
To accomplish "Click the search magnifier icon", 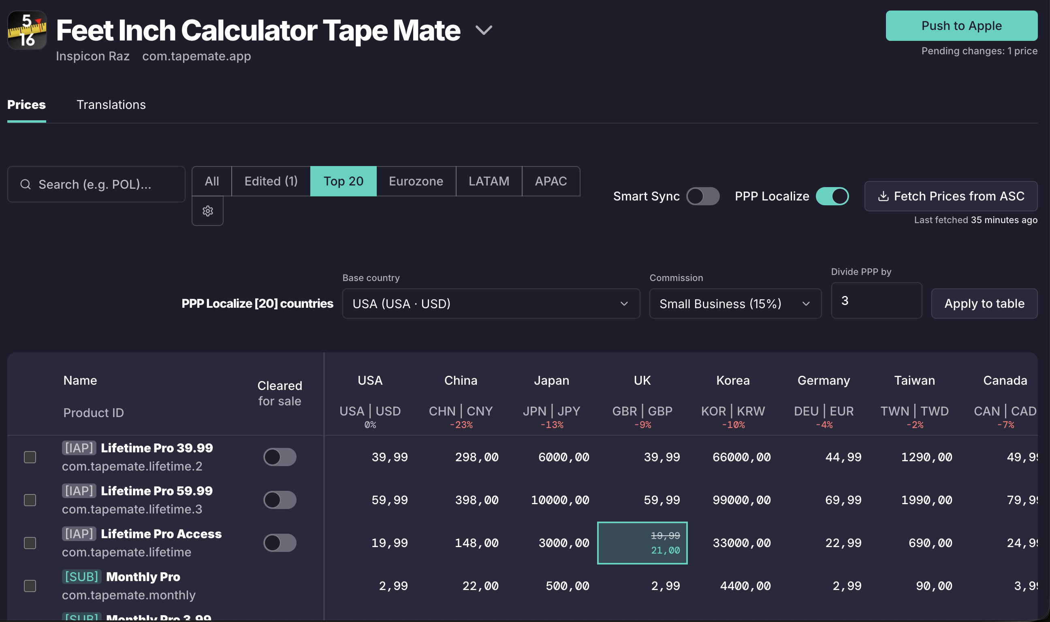I will (x=26, y=184).
